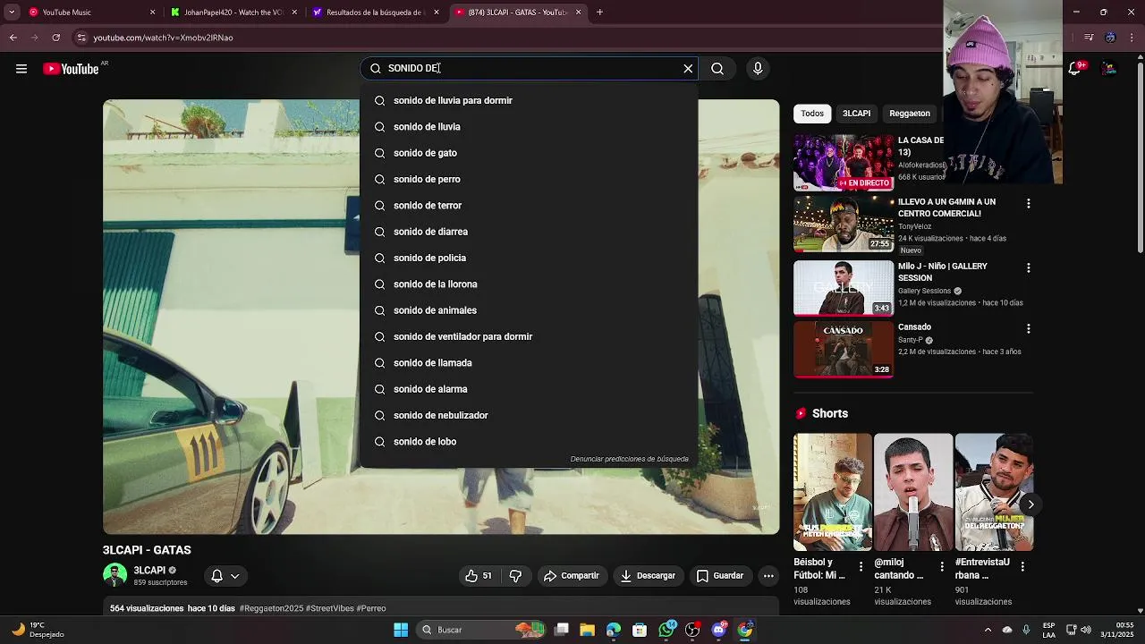Open the Cansado video by Santy-P
The image size is (1145, 644).
[844, 350]
